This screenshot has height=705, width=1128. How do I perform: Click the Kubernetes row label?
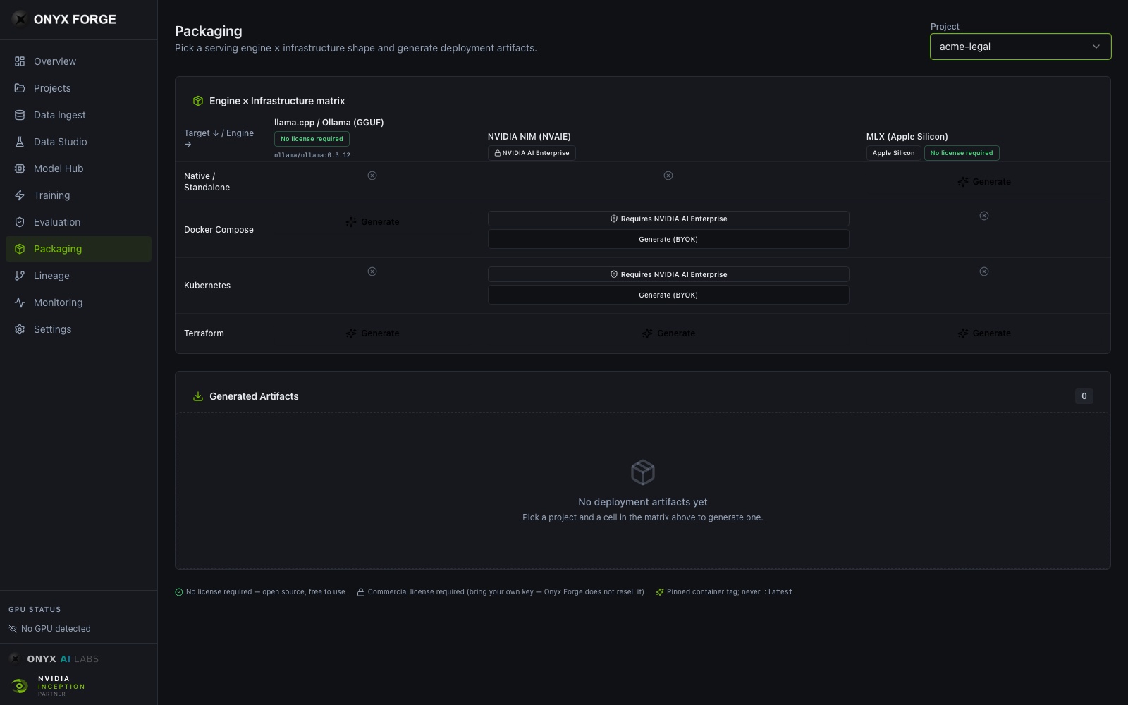tap(207, 286)
